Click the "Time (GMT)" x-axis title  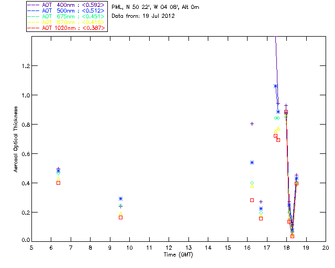pos(178,254)
